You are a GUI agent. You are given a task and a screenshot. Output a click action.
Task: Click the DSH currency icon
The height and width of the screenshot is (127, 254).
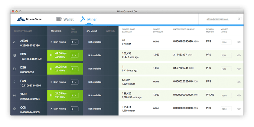[14, 69]
